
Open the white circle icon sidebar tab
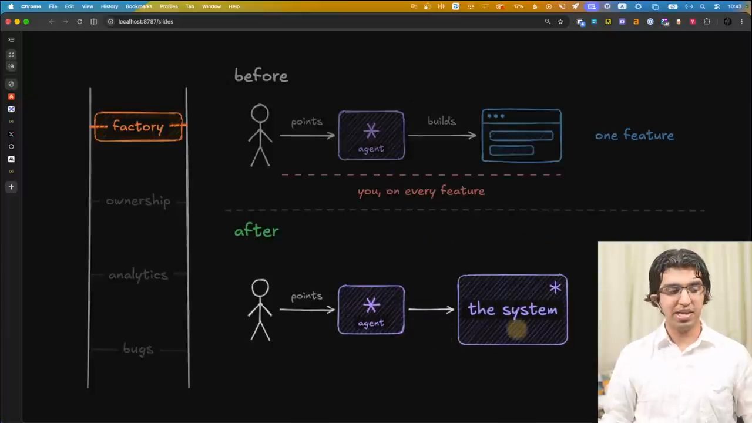pos(11,146)
